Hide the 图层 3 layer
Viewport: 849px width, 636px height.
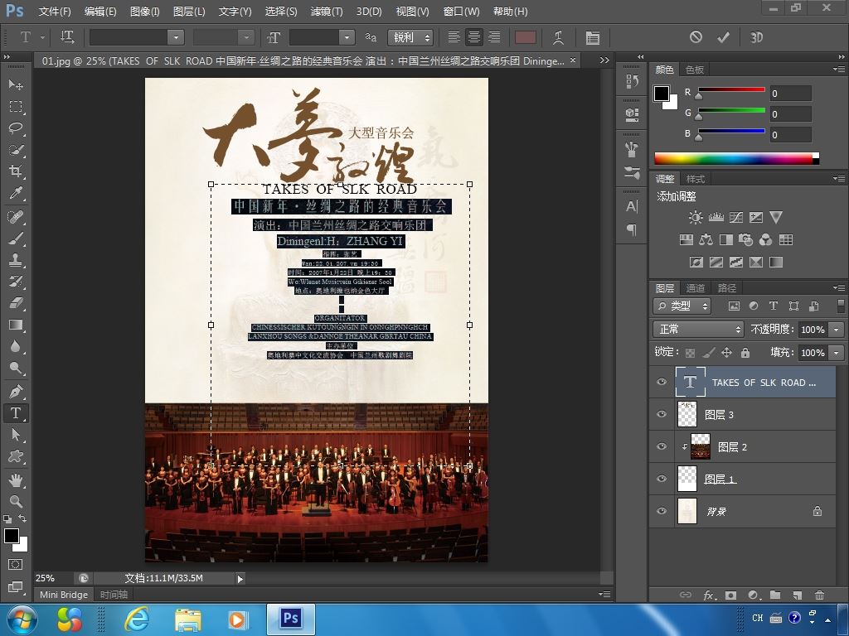tap(662, 414)
